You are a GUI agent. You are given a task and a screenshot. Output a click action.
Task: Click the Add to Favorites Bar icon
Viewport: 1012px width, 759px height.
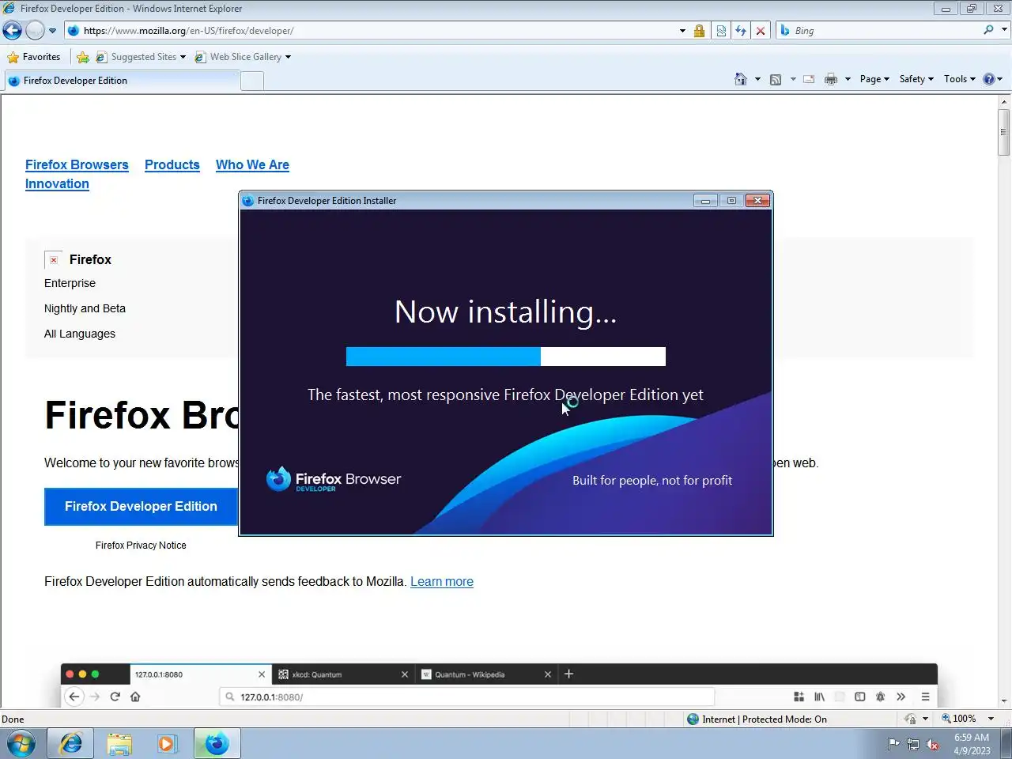point(82,57)
